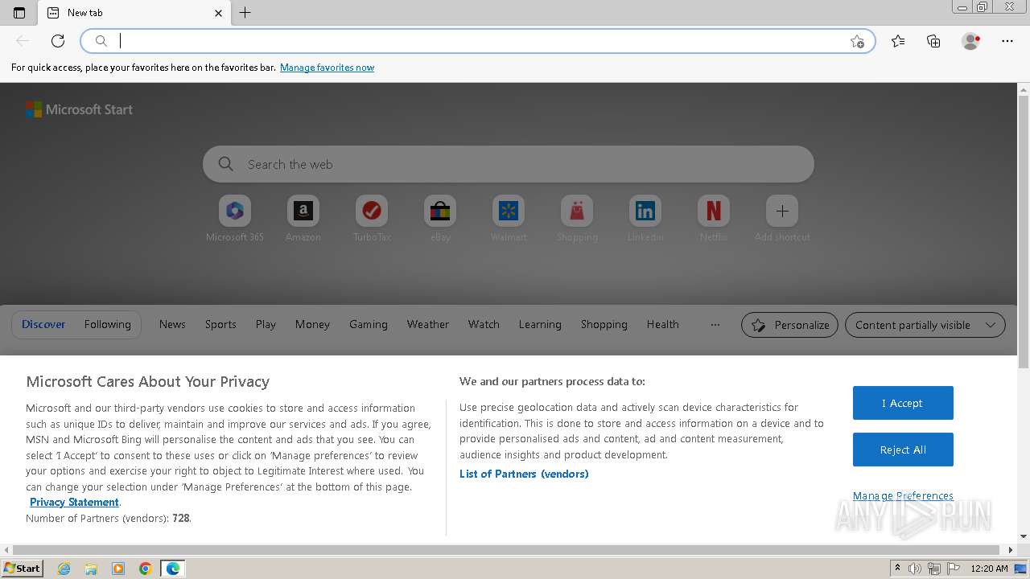
Task: Open the Sports tab
Action: coord(220,324)
